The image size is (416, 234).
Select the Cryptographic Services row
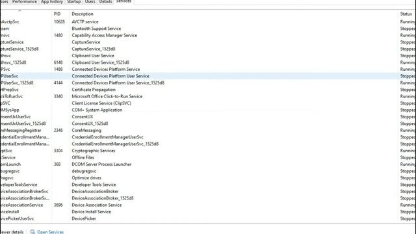click(x=208, y=151)
